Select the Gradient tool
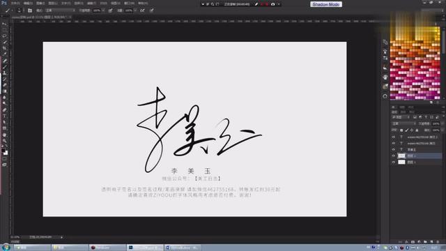 (4, 91)
